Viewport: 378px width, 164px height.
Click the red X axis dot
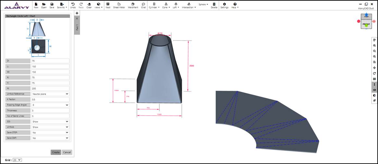click(359, 21)
